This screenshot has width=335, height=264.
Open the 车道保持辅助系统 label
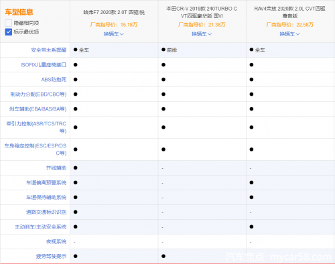(46, 197)
